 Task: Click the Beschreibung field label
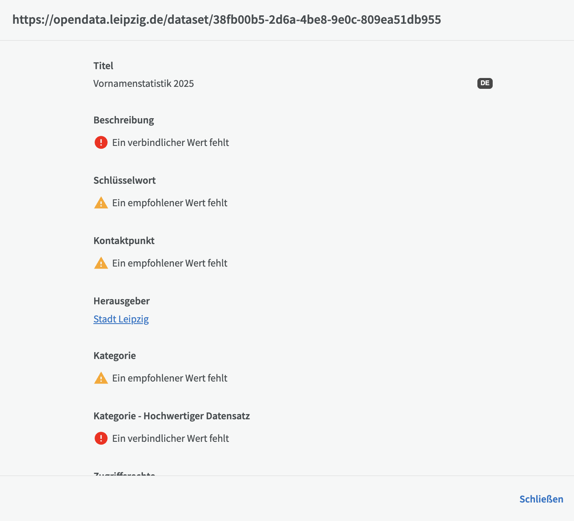pyautogui.click(x=124, y=120)
